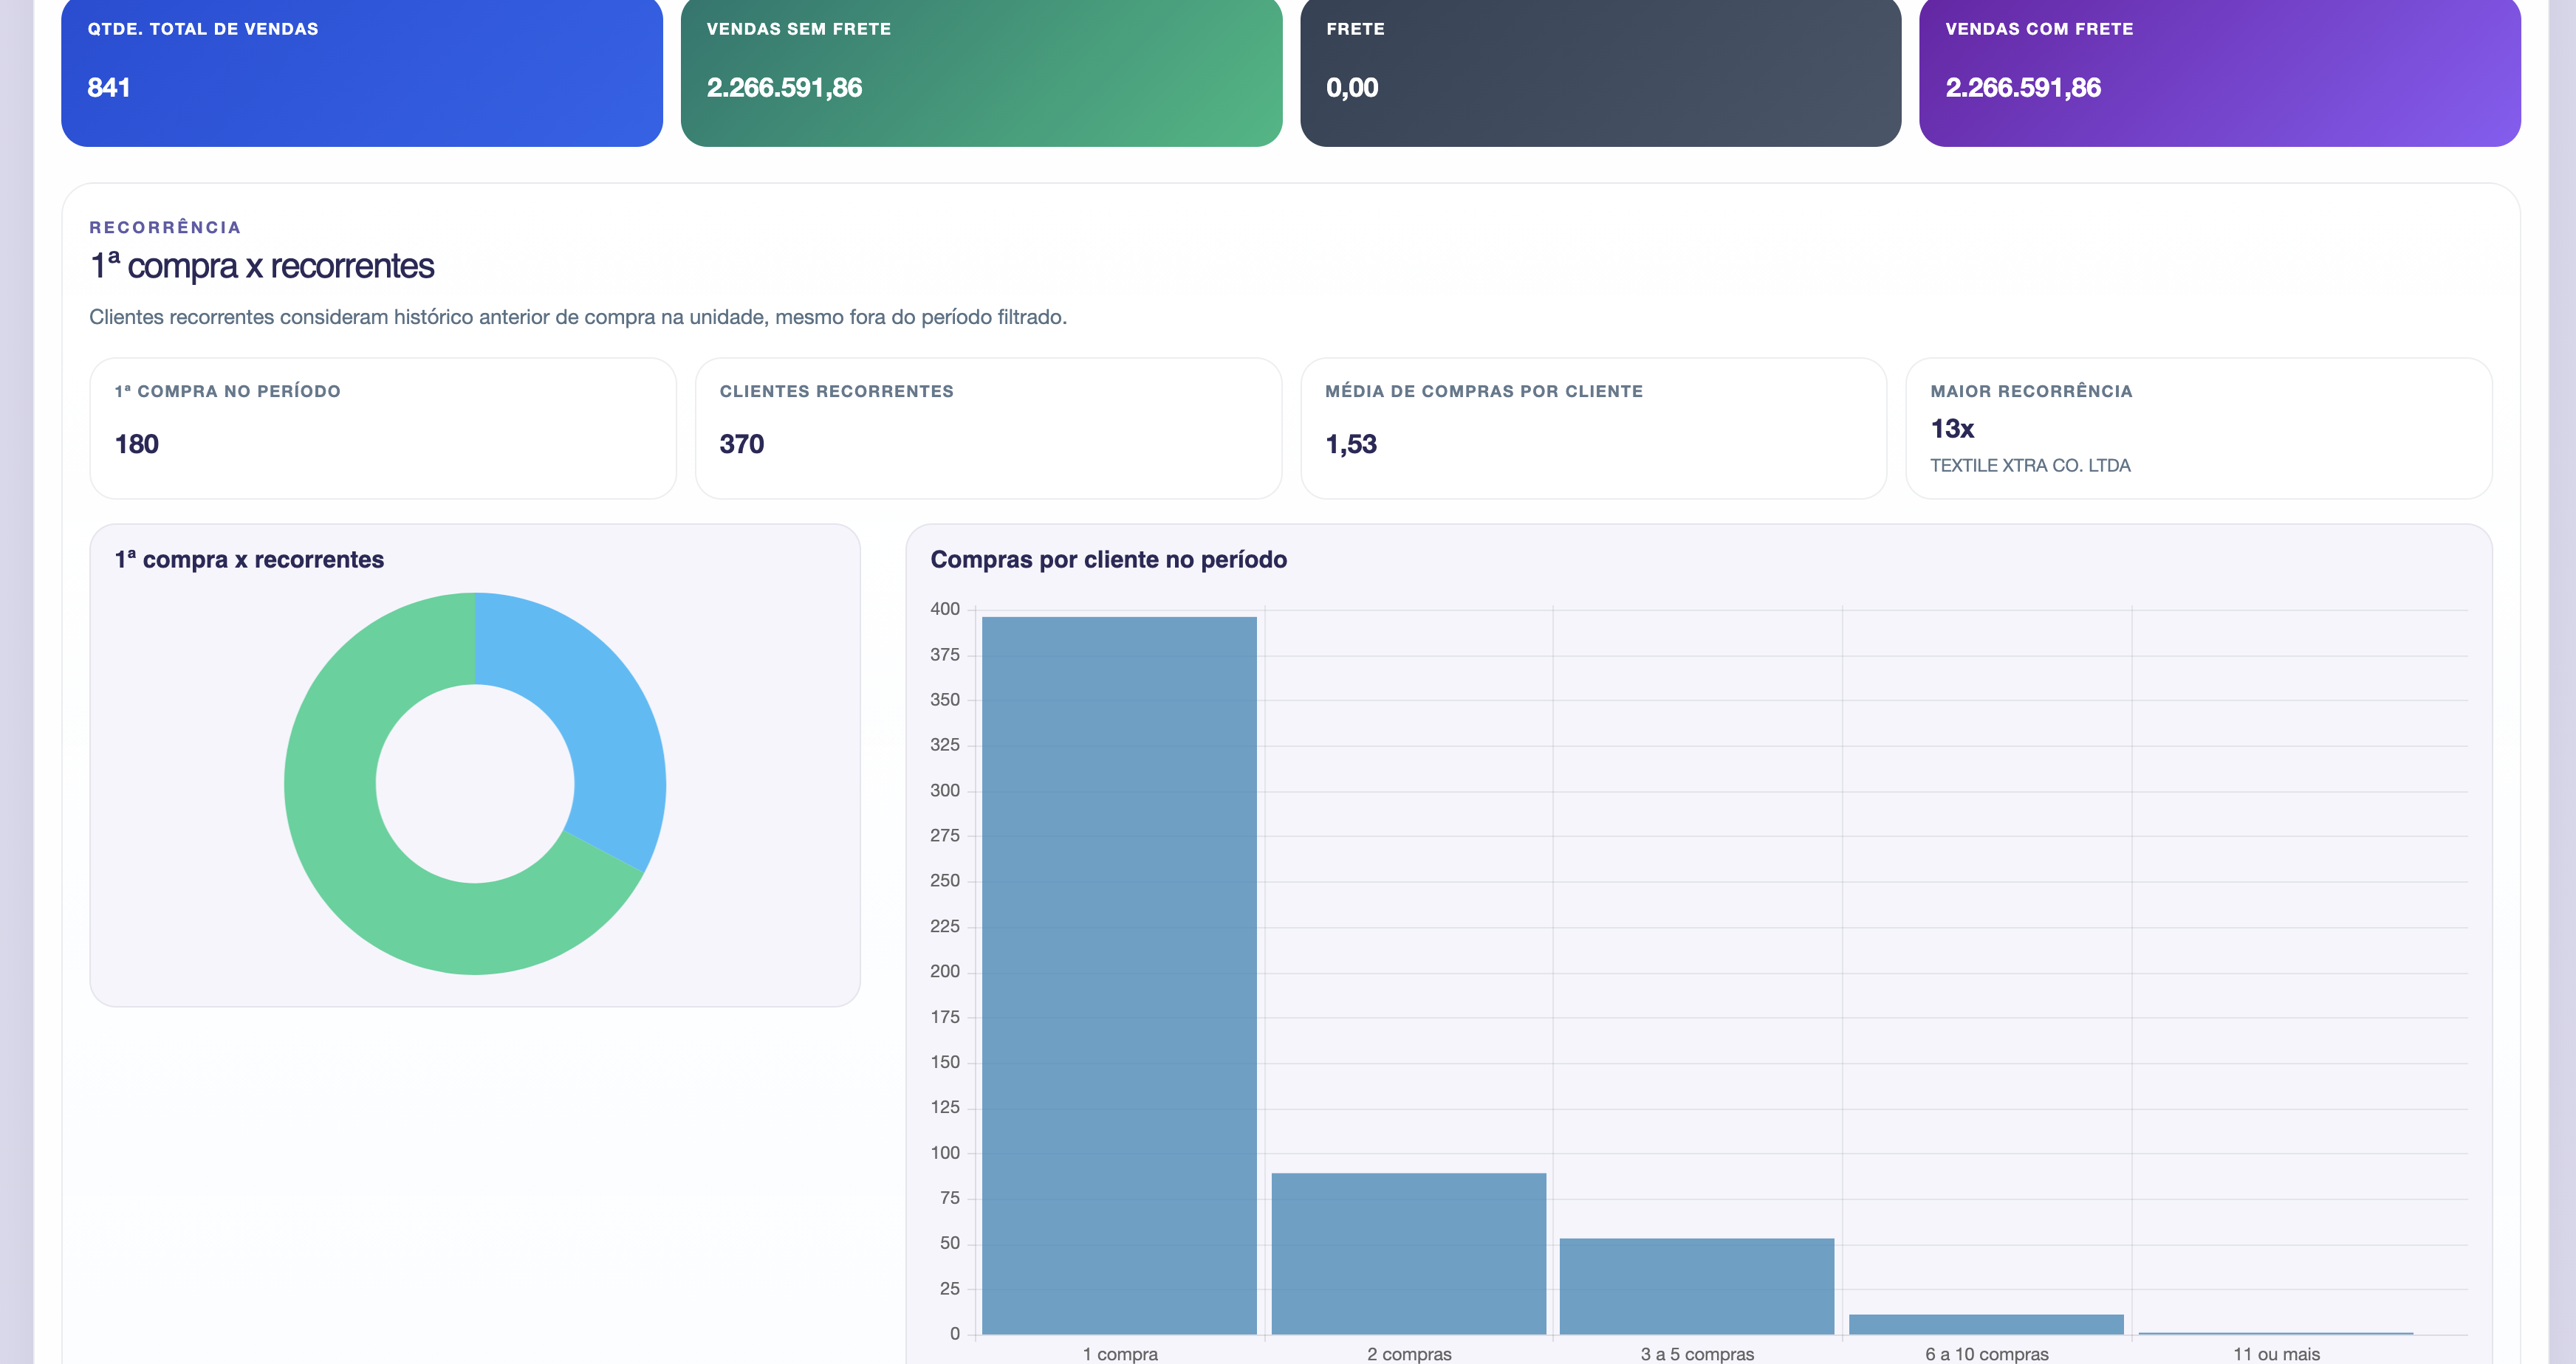Image resolution: width=2576 pixels, height=1364 pixels.
Task: Click the Compras por cliente no período title
Action: [x=1108, y=559]
